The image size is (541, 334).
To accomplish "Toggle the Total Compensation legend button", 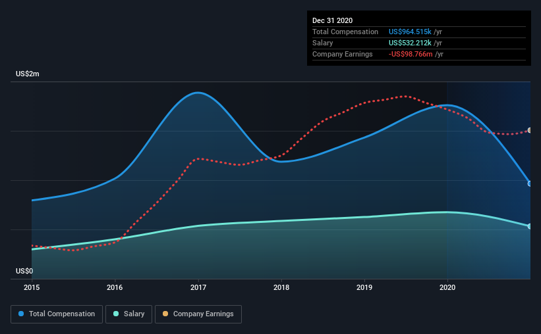I will tap(57, 314).
